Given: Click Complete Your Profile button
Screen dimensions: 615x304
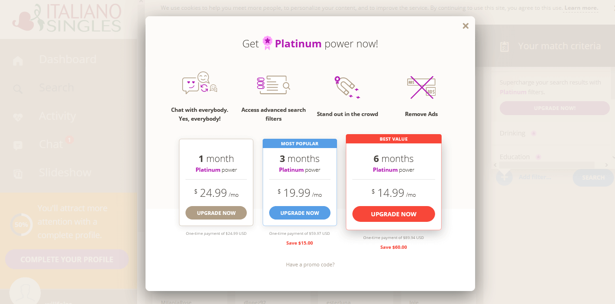Looking at the screenshot, I should point(67,259).
